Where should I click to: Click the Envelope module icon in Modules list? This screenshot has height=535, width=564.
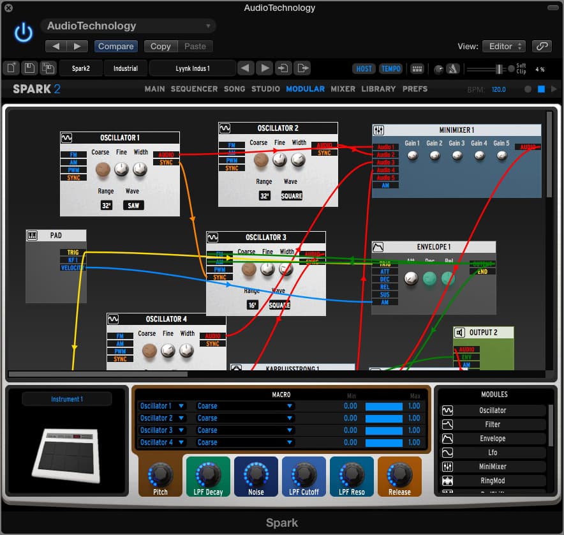[x=447, y=439]
